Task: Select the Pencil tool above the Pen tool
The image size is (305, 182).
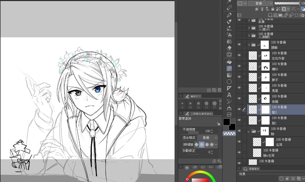Action: [229, 8]
